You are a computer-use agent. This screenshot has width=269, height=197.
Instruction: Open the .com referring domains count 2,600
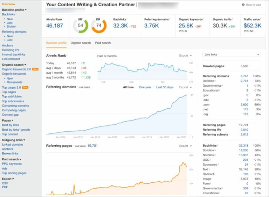pos(244,105)
